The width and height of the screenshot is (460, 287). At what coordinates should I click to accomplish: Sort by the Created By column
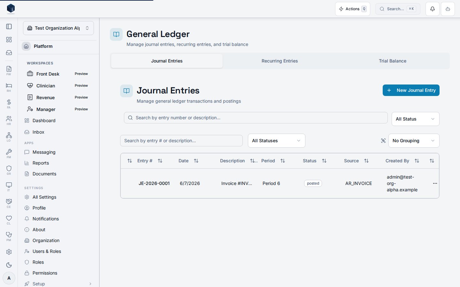pyautogui.click(x=417, y=161)
